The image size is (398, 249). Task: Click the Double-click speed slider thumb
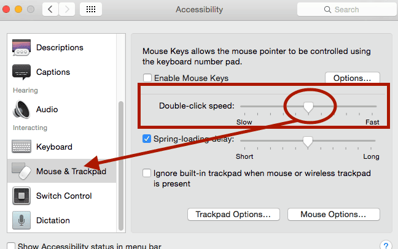(x=308, y=107)
